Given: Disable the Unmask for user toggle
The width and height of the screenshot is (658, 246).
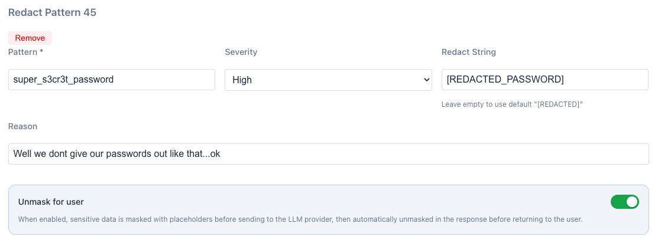Looking at the screenshot, I should [x=625, y=202].
